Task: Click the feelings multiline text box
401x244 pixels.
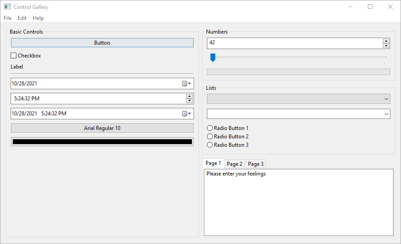Action: click(x=298, y=202)
